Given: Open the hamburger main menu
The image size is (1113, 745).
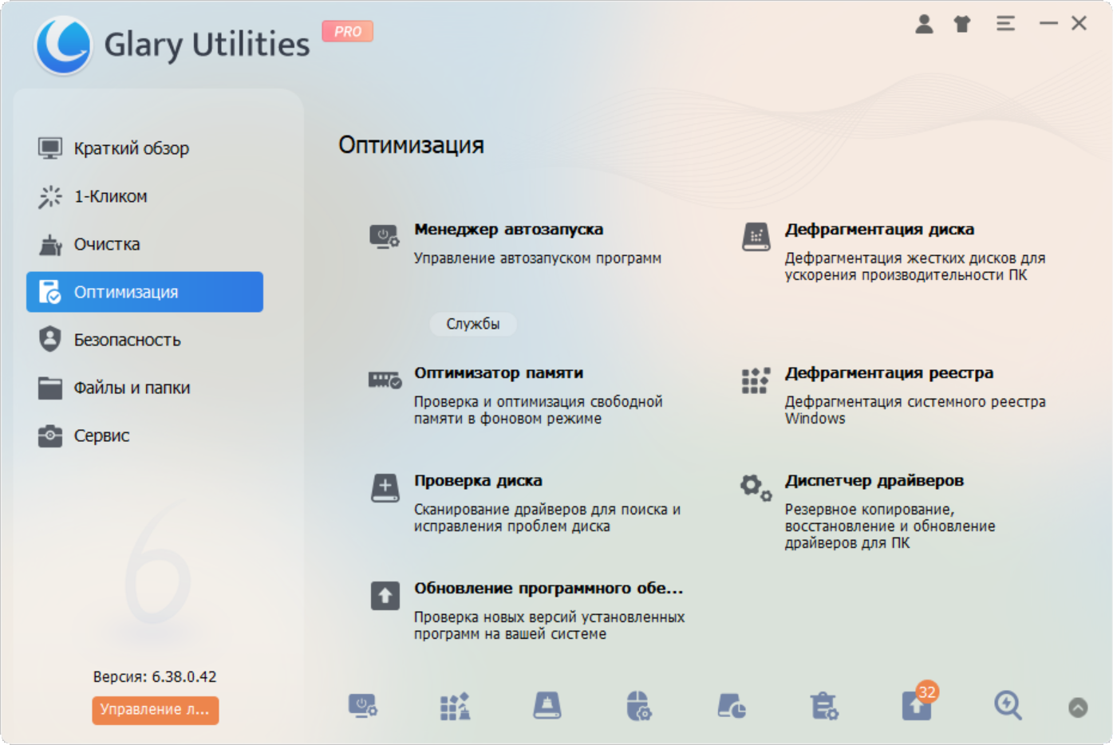Looking at the screenshot, I should coord(1005,24).
